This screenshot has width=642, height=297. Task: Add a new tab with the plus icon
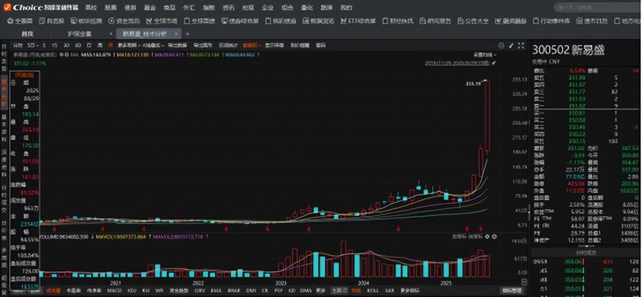[187, 34]
